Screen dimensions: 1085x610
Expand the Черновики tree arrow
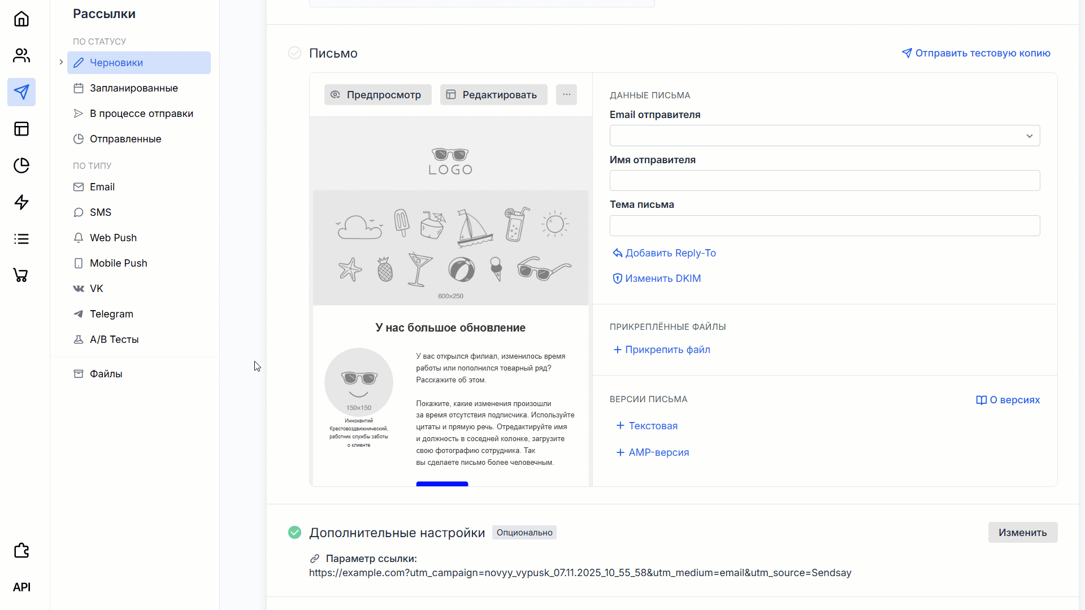coord(61,62)
